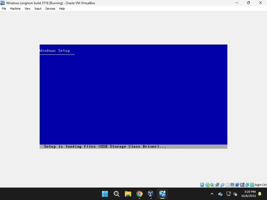Screen dimensions: 267x200
Task: Open the File menu
Action: point(4,9)
